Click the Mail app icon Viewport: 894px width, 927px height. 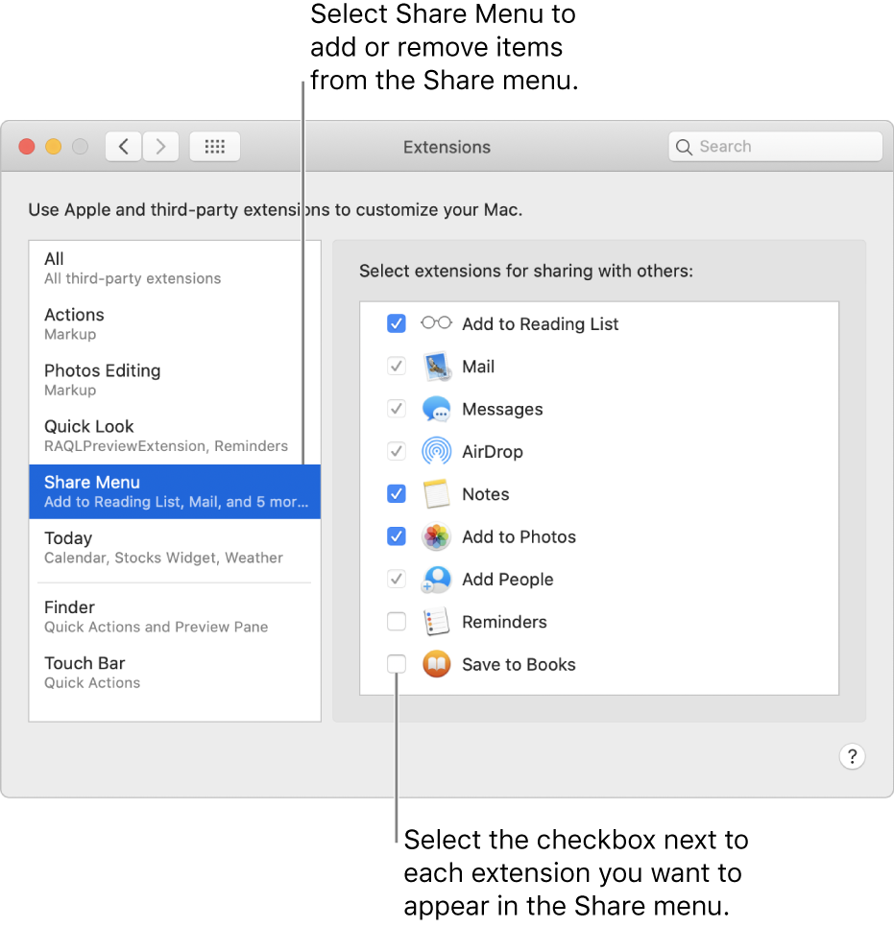tap(436, 366)
